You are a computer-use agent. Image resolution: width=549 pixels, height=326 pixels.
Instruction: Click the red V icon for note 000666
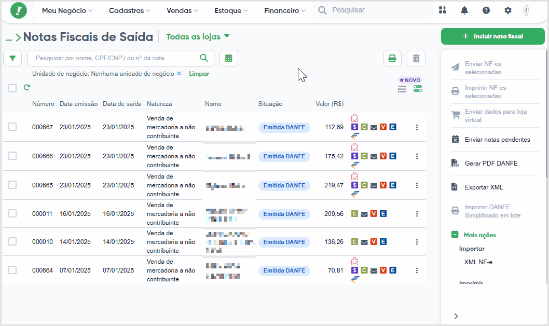coord(383,156)
